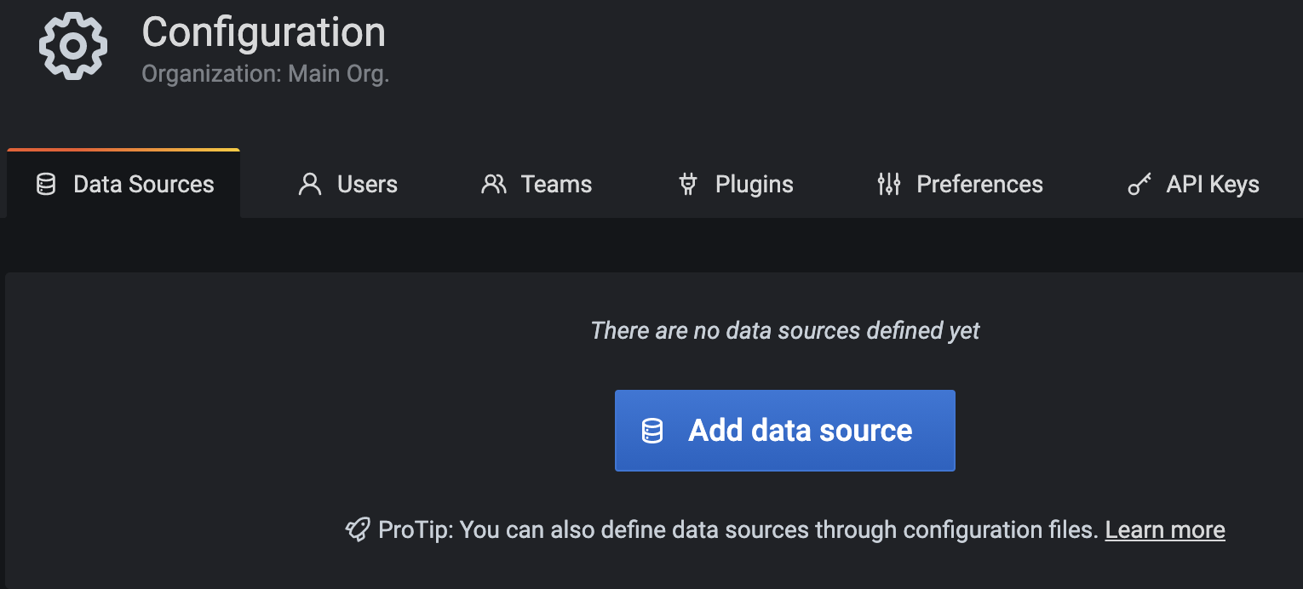Click the database icon inside the blue button
Image resolution: width=1303 pixels, height=589 pixels.
[652, 431]
